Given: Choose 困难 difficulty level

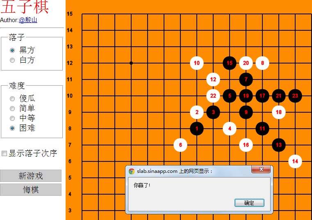Looking at the screenshot, I should [12, 128].
